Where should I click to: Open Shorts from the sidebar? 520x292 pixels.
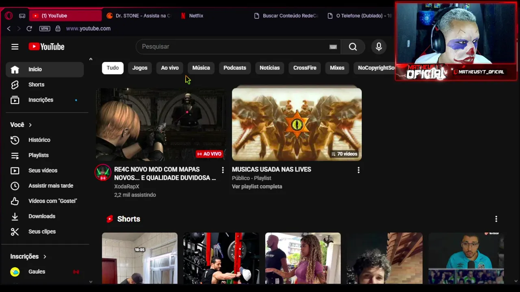tap(45, 85)
